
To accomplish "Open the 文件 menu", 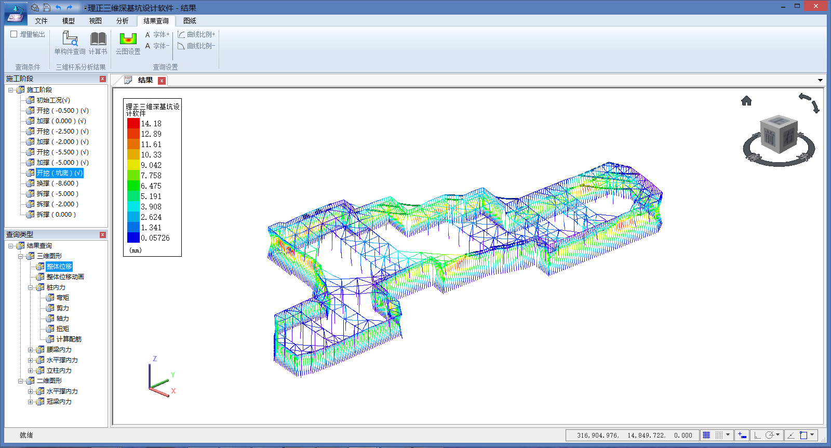I will coord(41,21).
